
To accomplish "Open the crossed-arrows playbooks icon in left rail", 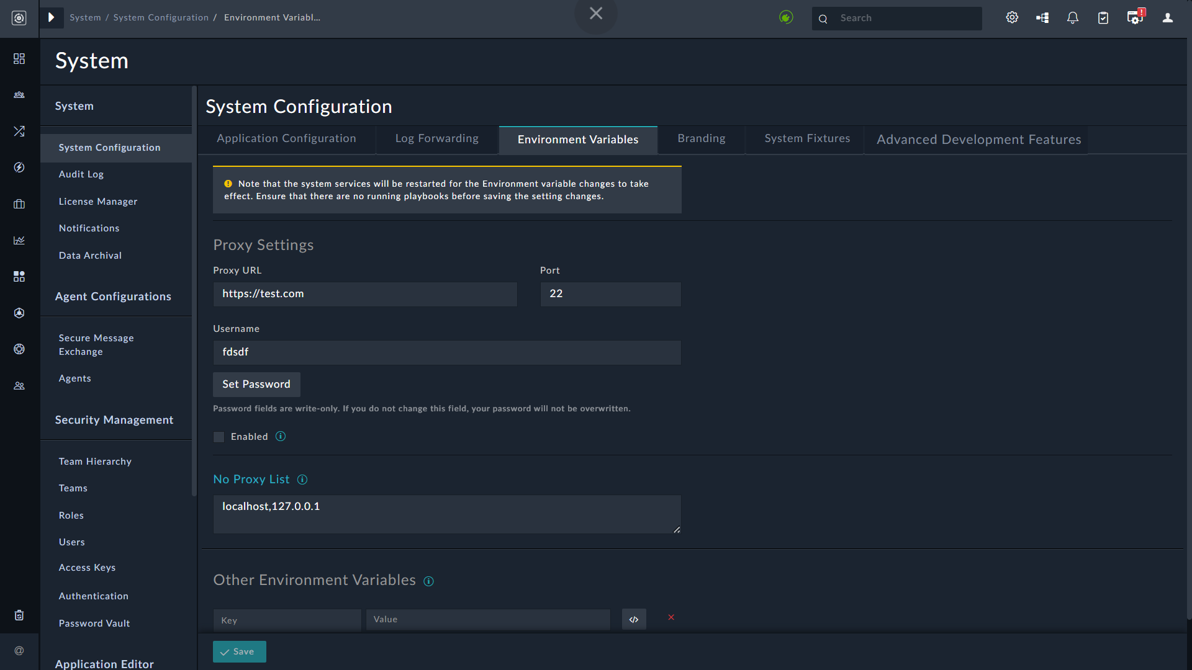I will pyautogui.click(x=19, y=132).
